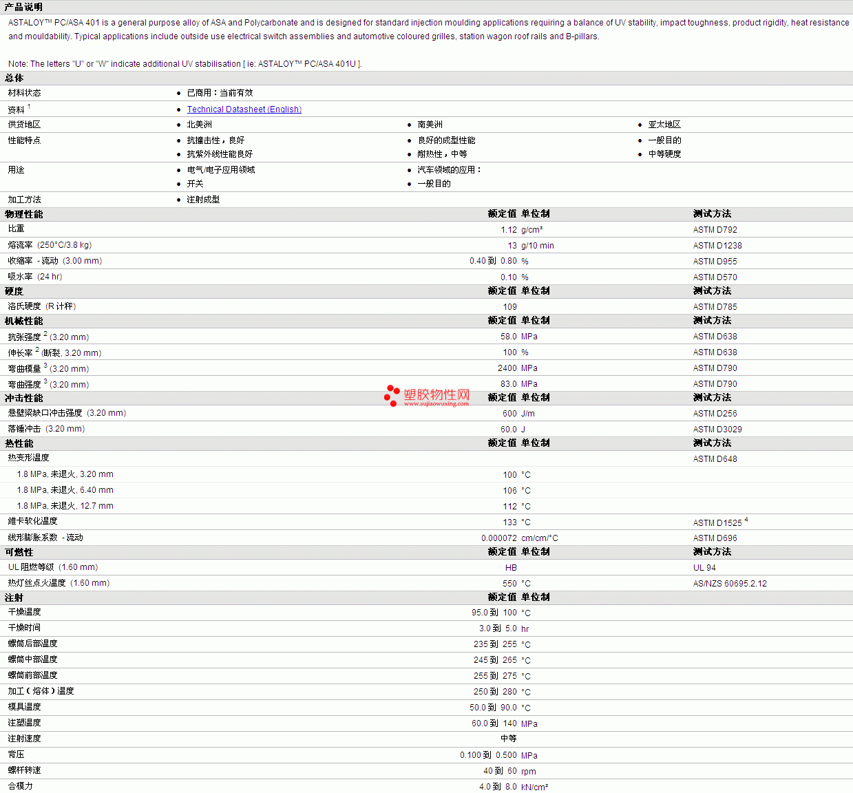The width and height of the screenshot is (853, 793).
Task: Click the ASTM D648 cell
Action: point(715,459)
